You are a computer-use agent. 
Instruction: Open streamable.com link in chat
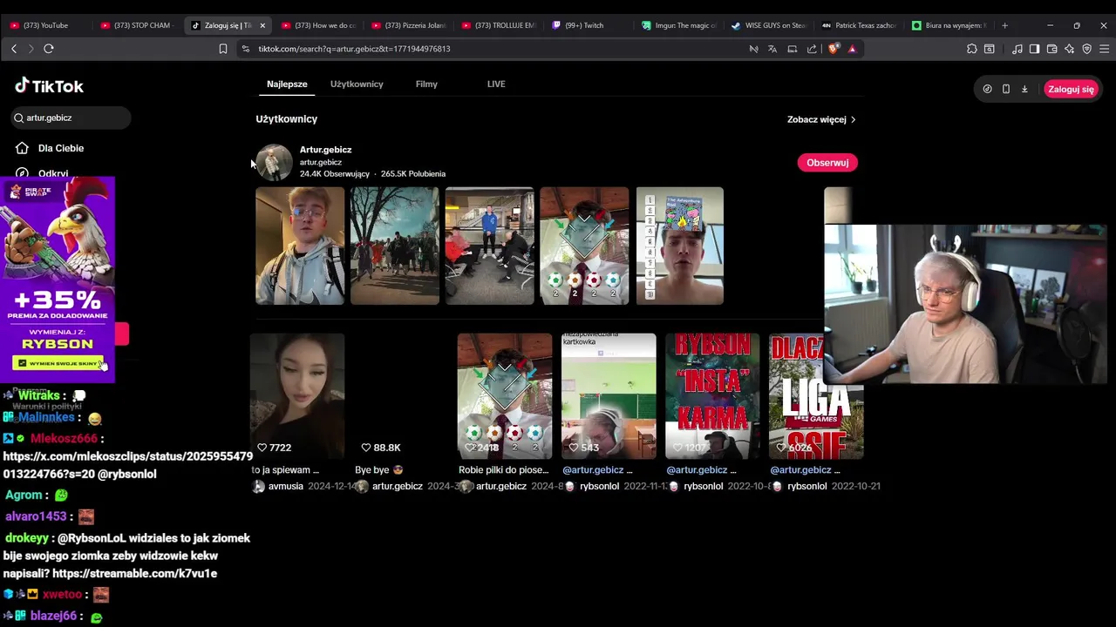[x=134, y=574]
